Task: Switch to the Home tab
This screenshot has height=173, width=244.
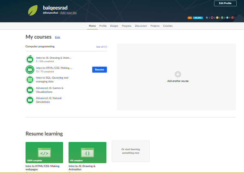Action: [92, 26]
